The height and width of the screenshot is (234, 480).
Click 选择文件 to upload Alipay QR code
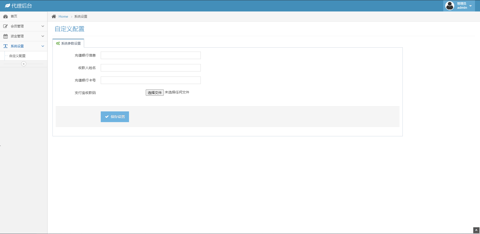point(154,93)
